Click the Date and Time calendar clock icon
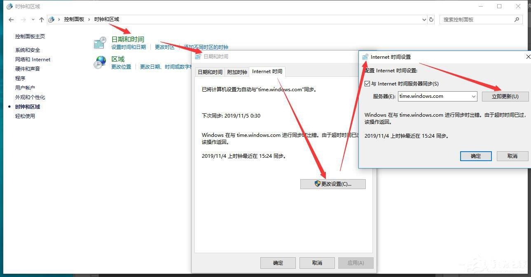 point(100,43)
